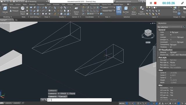Pick the Polygon tool in Draw panel
This screenshot has height=105, width=186.
pyautogui.click(x=43, y=14)
